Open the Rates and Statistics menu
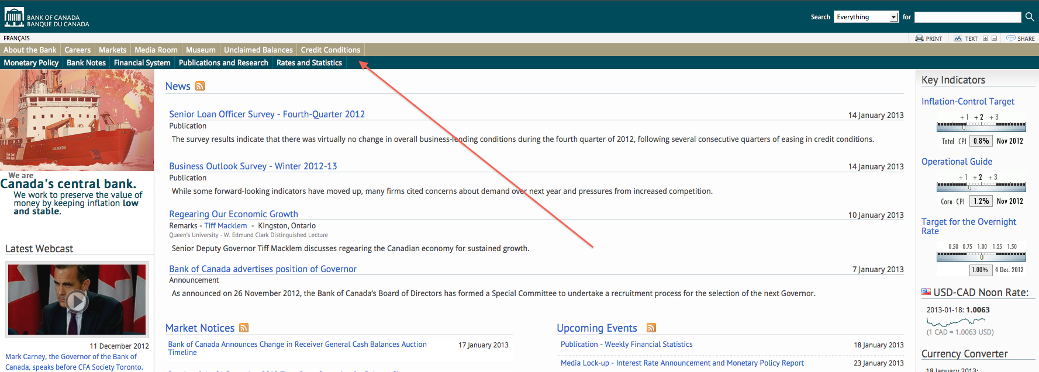 [x=309, y=63]
